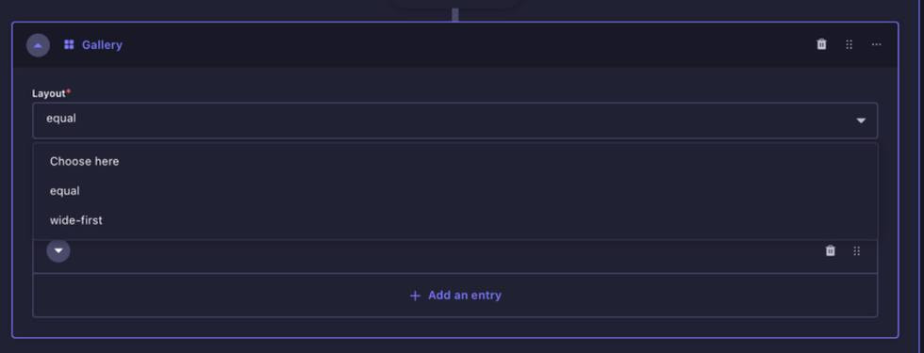924x353 pixels.
Task: Delete the Gallery block with header trash icon
Action: (x=821, y=45)
